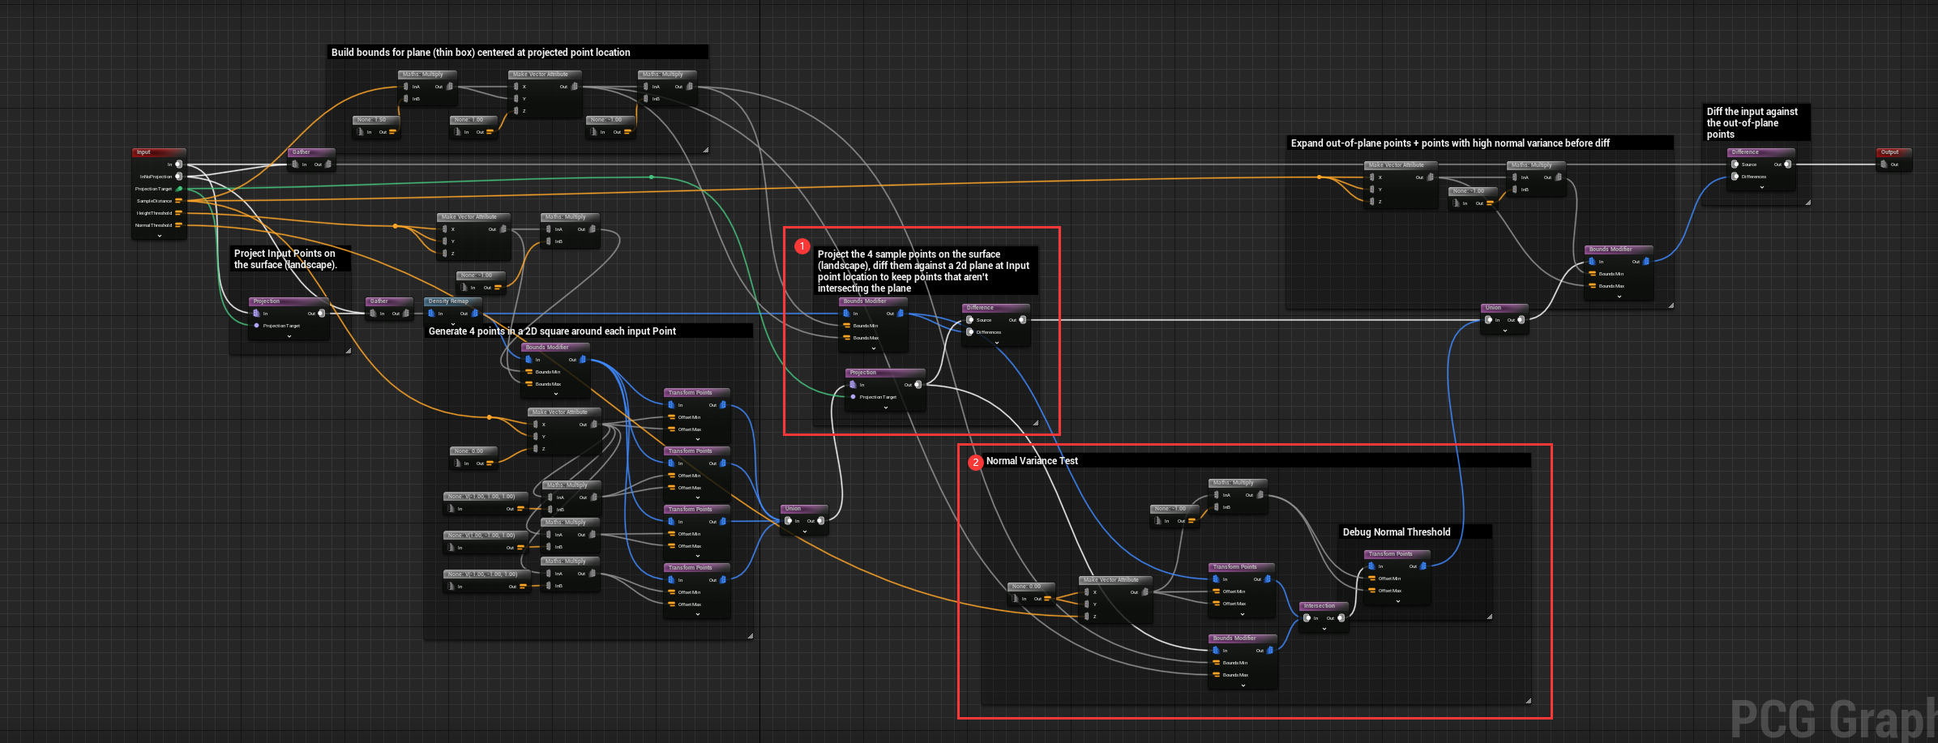
Task: Click the Normal Variance Test comment header
Action: 1032,460
